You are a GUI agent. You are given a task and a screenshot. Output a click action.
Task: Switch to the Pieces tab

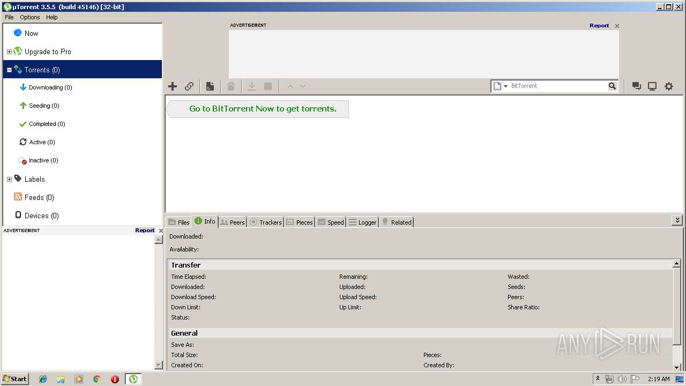point(300,222)
